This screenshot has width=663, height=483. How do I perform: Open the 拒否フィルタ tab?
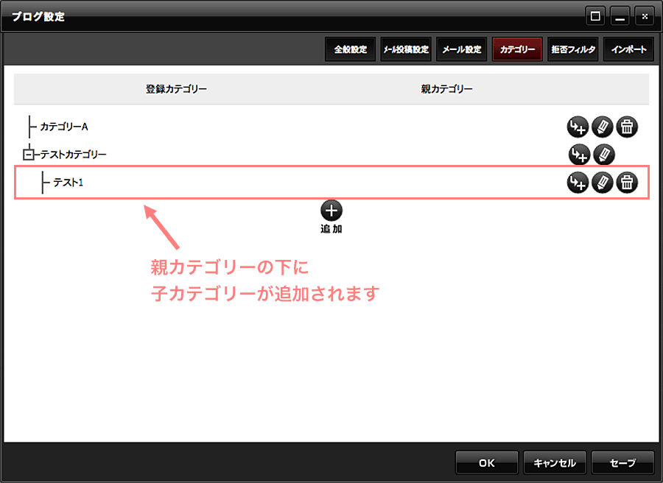[573, 49]
